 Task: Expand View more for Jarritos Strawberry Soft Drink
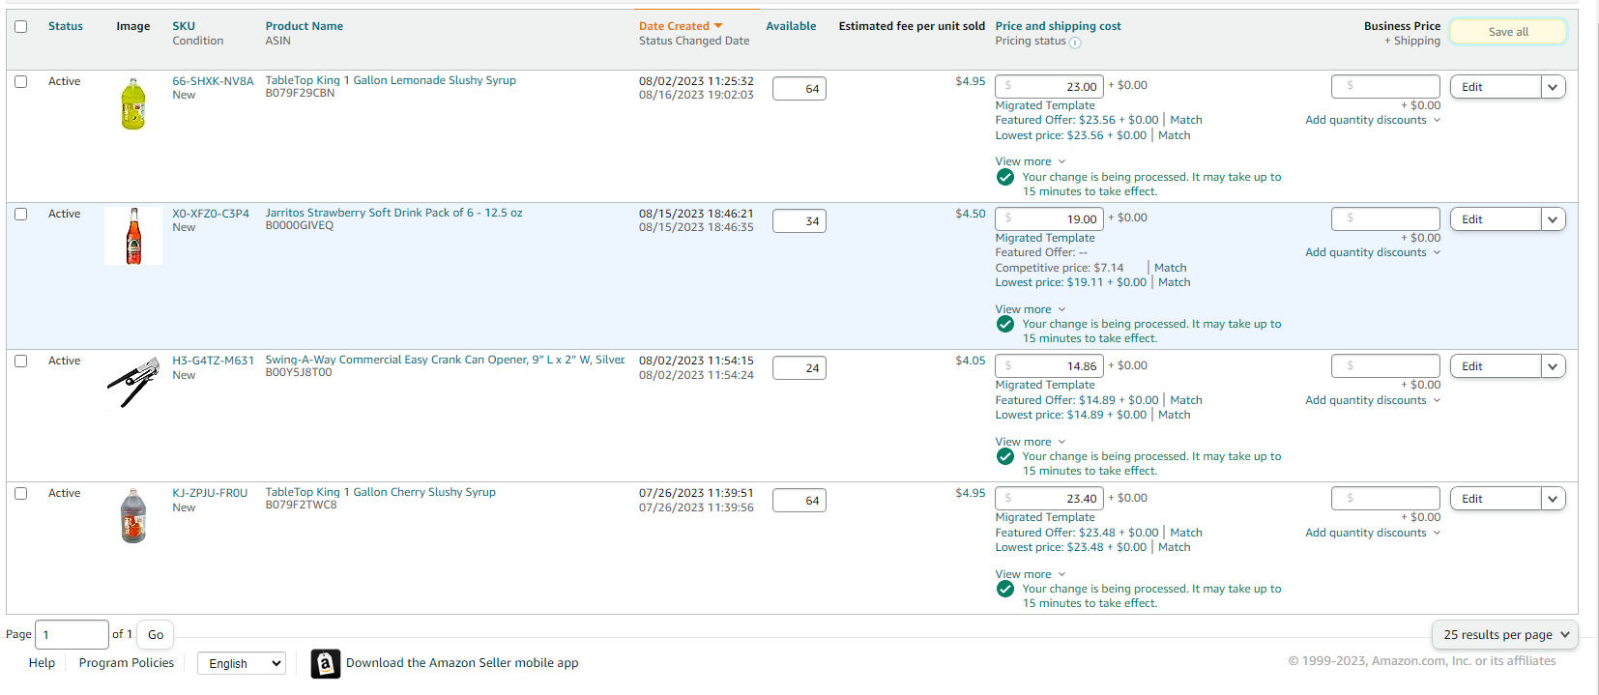[x=1031, y=309]
